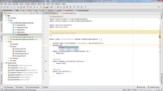Viewport: 163px width, 91px height.
Task: Click the Synchronize toolbar icon
Action: pos(8,7)
